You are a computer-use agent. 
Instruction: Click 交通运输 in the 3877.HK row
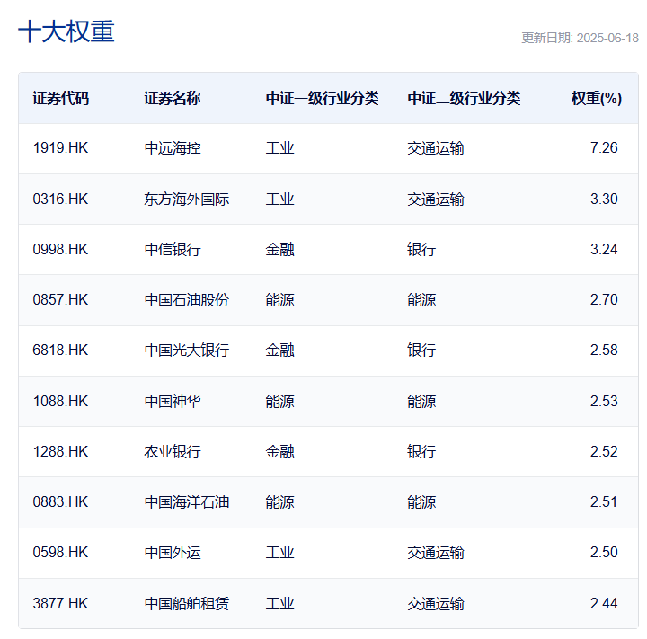(436, 604)
